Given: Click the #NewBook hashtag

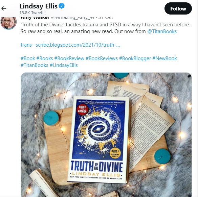Looking at the screenshot, I should click(165, 58).
